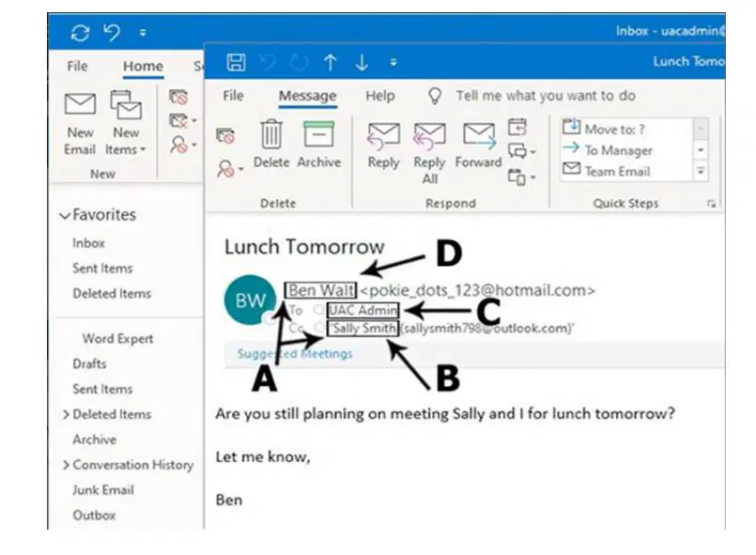This screenshot has height=555, width=756.
Task: Click Ignore icon in message Delete group
Action: pyautogui.click(x=225, y=136)
